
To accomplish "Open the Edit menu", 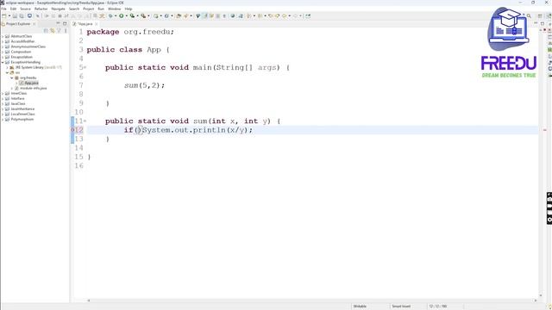I will [x=14, y=9].
